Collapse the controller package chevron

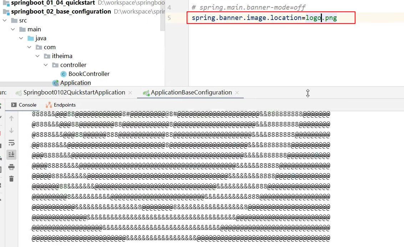pos(46,65)
